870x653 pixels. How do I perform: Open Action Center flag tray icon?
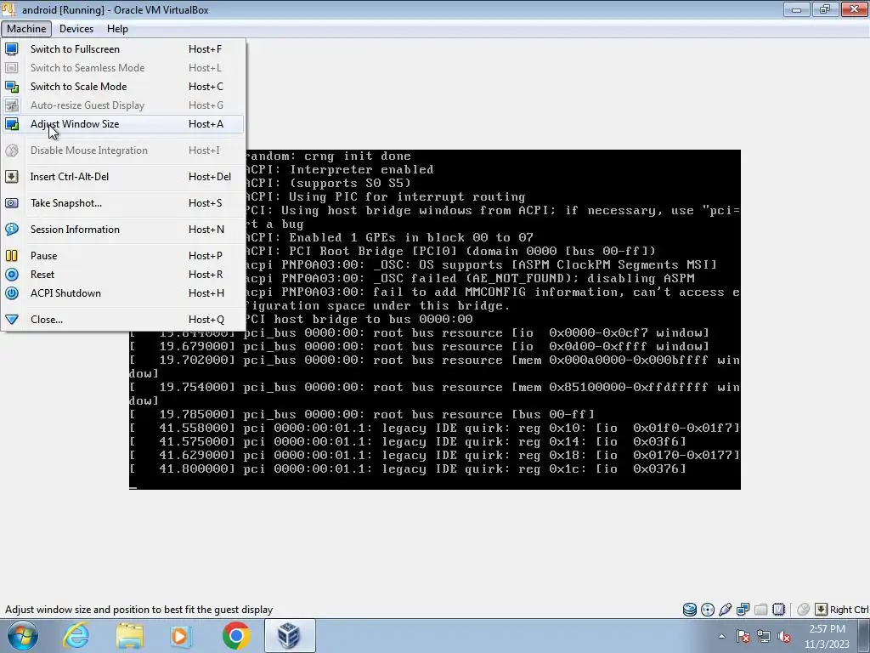click(x=743, y=636)
